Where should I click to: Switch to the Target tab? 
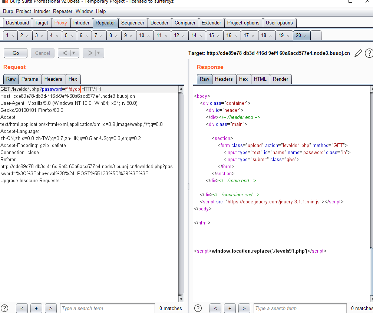[x=42, y=23]
